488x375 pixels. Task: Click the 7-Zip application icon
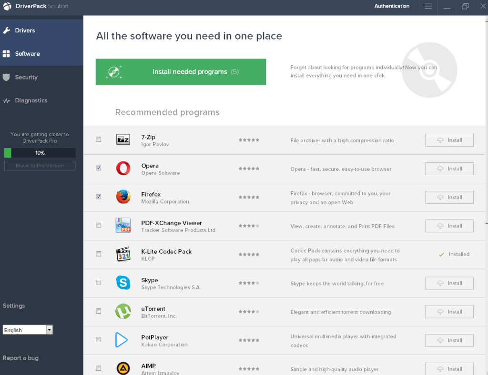(x=122, y=139)
